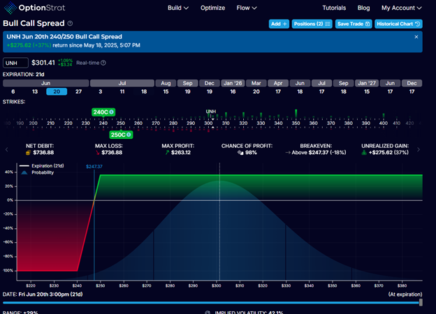
Task: Select Jan '26 16 expiration date
Action: point(233,91)
